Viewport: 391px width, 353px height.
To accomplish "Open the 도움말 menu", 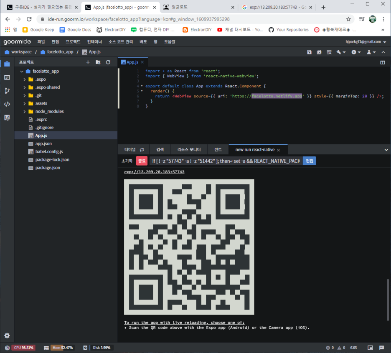I will click(170, 42).
